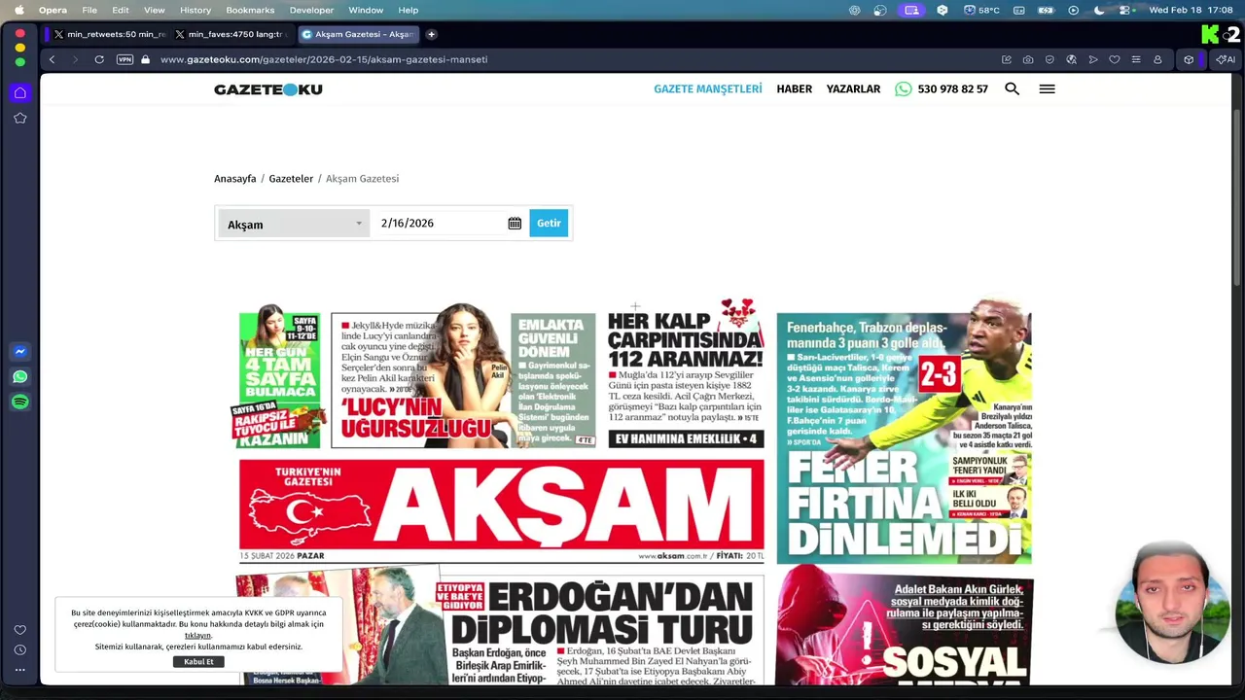Click the edit page icon in address bar
Viewport: 1245px width, 700px height.
coord(1007,59)
